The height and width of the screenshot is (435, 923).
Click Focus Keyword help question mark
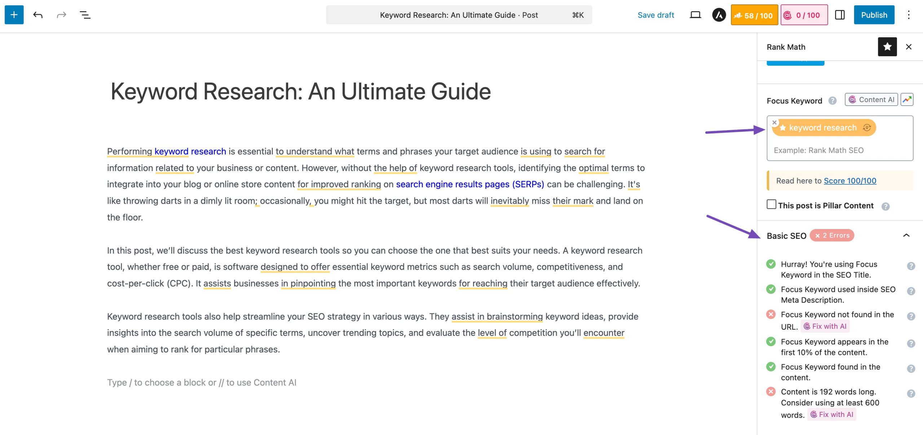coord(832,101)
